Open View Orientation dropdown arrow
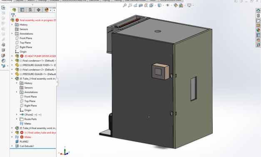 coord(155,5)
